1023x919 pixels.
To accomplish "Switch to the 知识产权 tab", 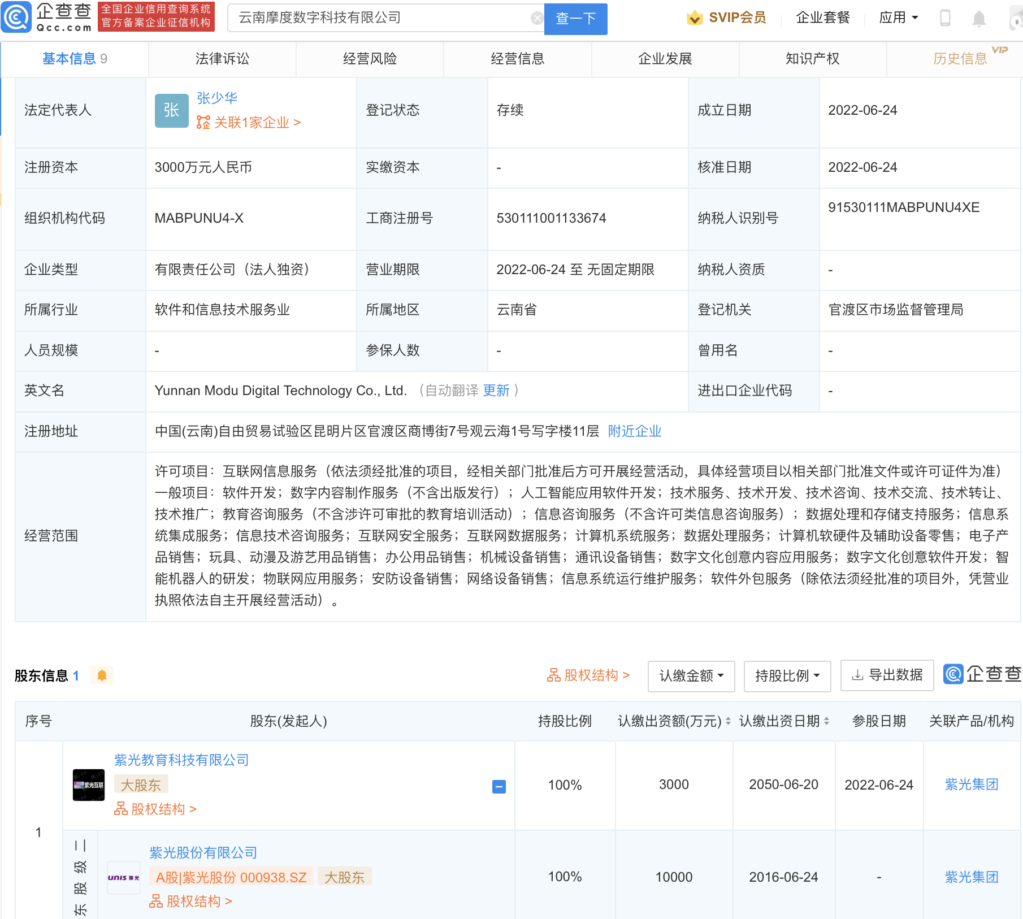I will (x=812, y=58).
